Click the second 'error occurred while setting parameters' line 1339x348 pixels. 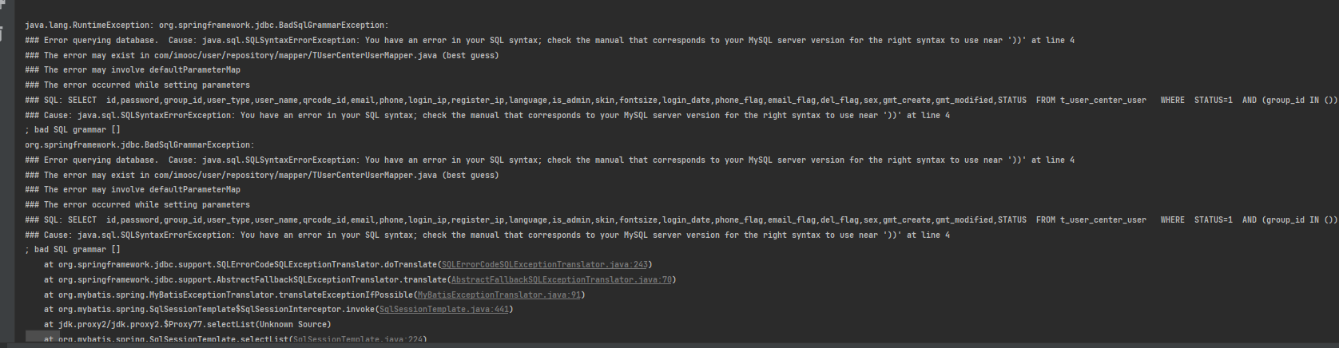(137, 205)
